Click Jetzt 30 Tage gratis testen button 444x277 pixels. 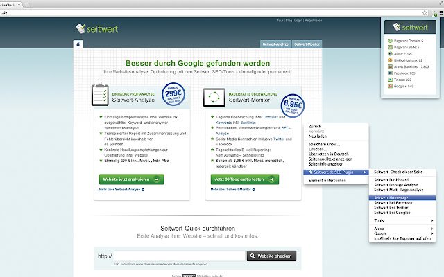click(x=245, y=179)
